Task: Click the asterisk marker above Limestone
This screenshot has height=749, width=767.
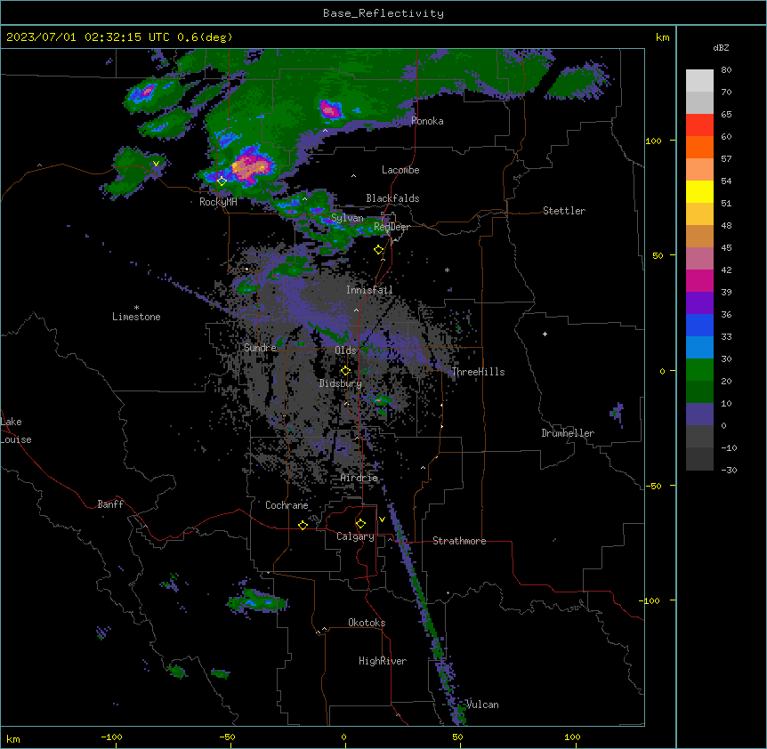Action: 136,308
